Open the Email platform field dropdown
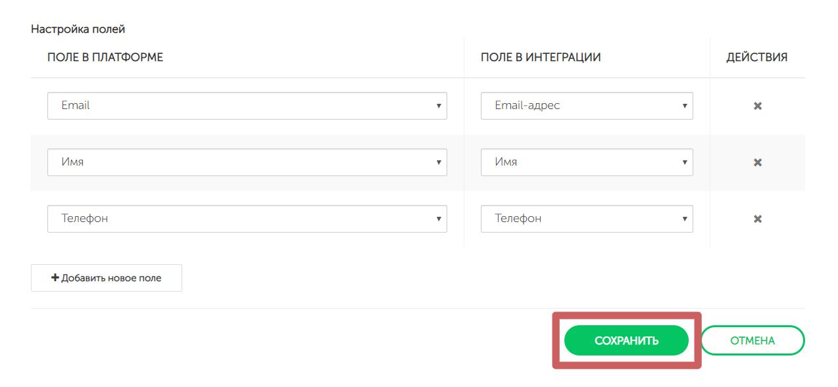The image size is (838, 387). click(247, 106)
